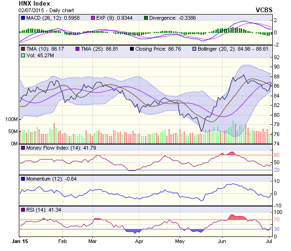Click the 92 price axis label
The width and height of the screenshot is (291, 251).
(277, 57)
